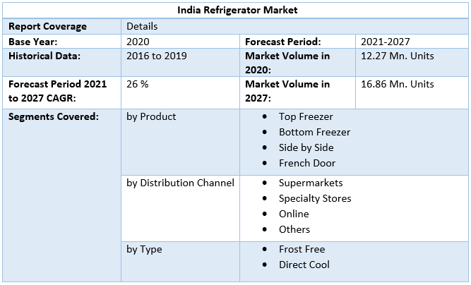Click the Specialty Stores list item
471x285 pixels.
coord(315,198)
